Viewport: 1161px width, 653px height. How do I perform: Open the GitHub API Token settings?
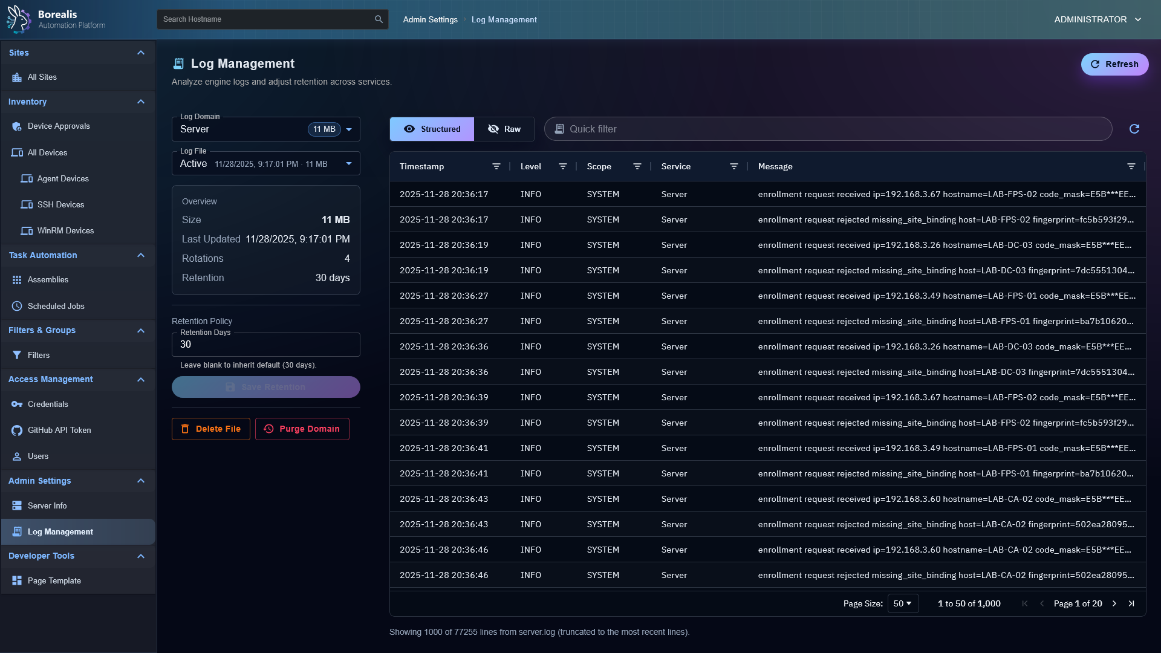pyautogui.click(x=60, y=430)
